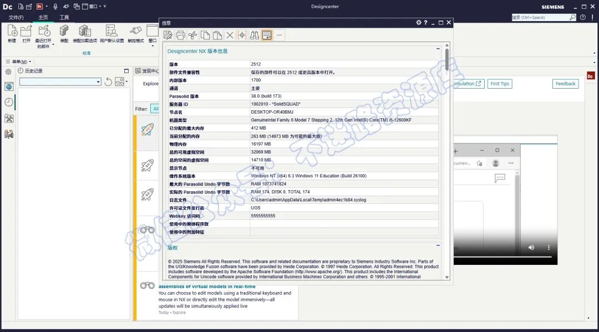Click the Parasolid version 38.0 value

coord(266,96)
